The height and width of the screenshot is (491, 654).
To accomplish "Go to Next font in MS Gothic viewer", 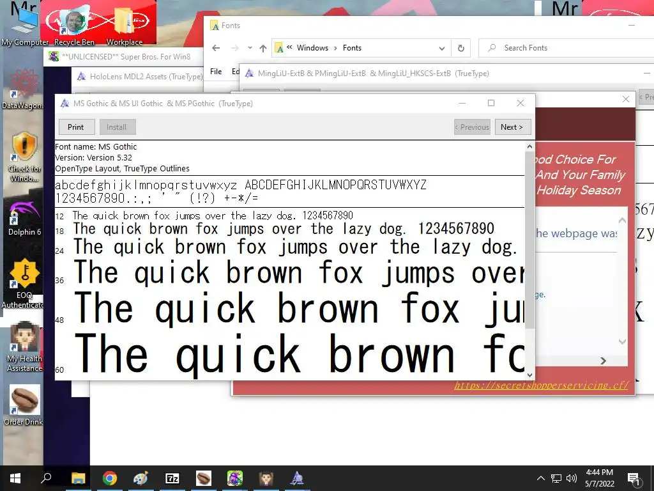I will point(513,127).
